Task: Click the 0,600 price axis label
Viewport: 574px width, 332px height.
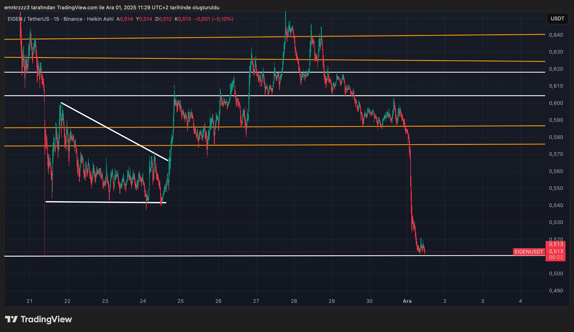Action: [x=556, y=103]
